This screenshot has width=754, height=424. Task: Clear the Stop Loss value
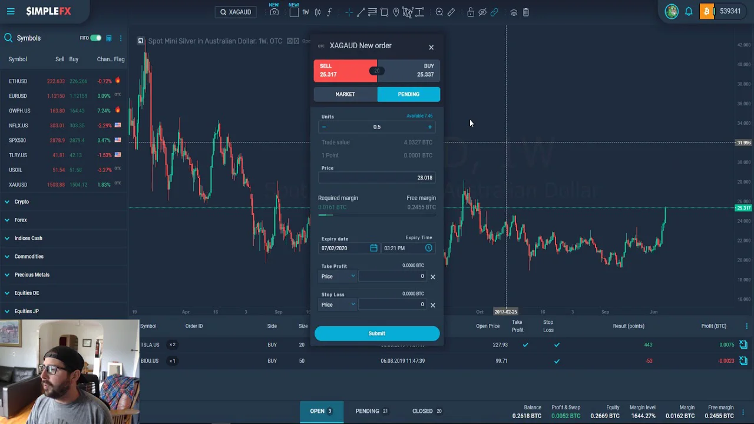click(433, 305)
